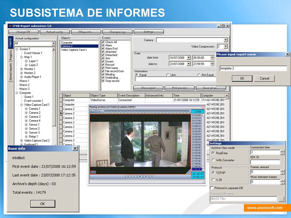Image resolution: width=291 pixels, height=218 pixels.
Task: Switch to the Stored reports side tab
Action: [x=11, y=72]
